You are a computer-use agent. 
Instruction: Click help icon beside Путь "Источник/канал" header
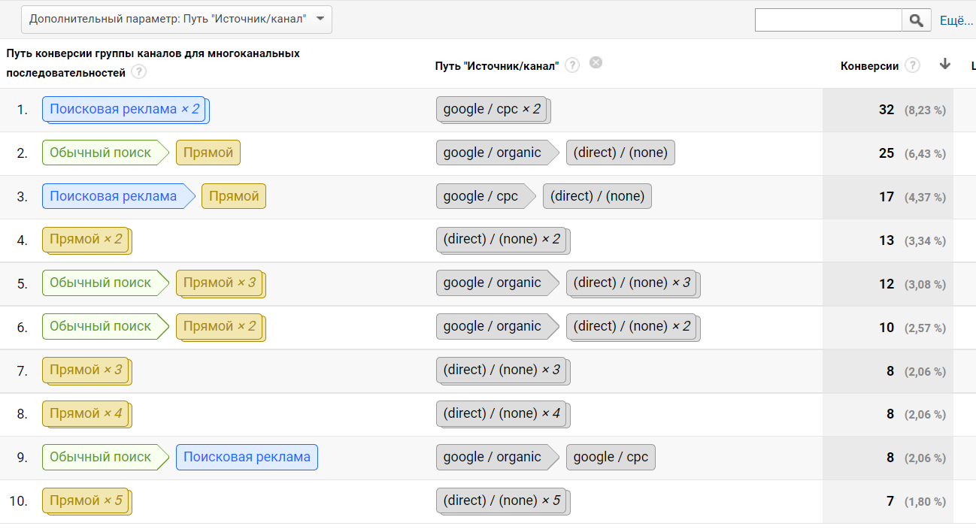(x=572, y=65)
